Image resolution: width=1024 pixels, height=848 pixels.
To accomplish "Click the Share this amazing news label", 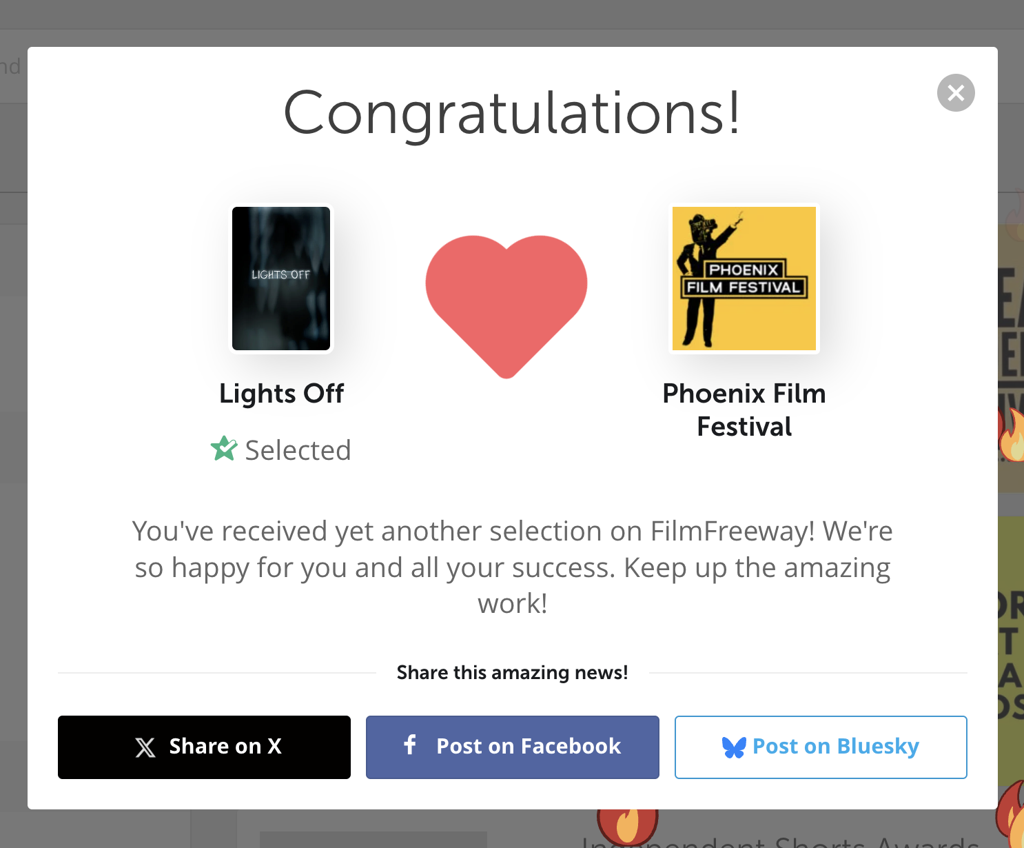I will (512, 673).
